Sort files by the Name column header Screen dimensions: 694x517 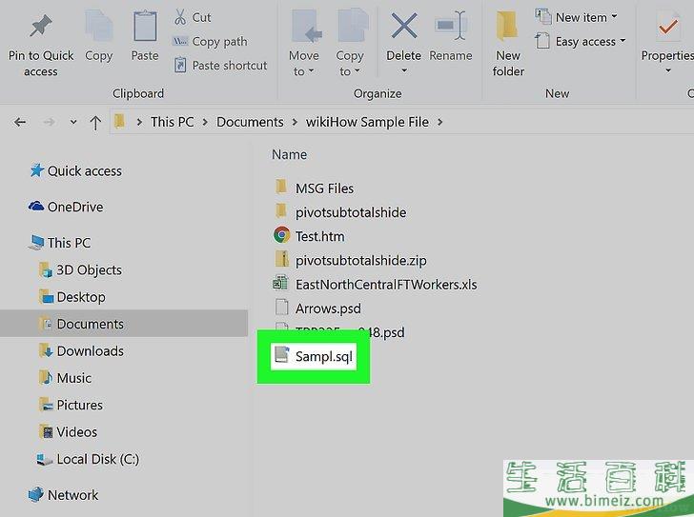pos(290,154)
